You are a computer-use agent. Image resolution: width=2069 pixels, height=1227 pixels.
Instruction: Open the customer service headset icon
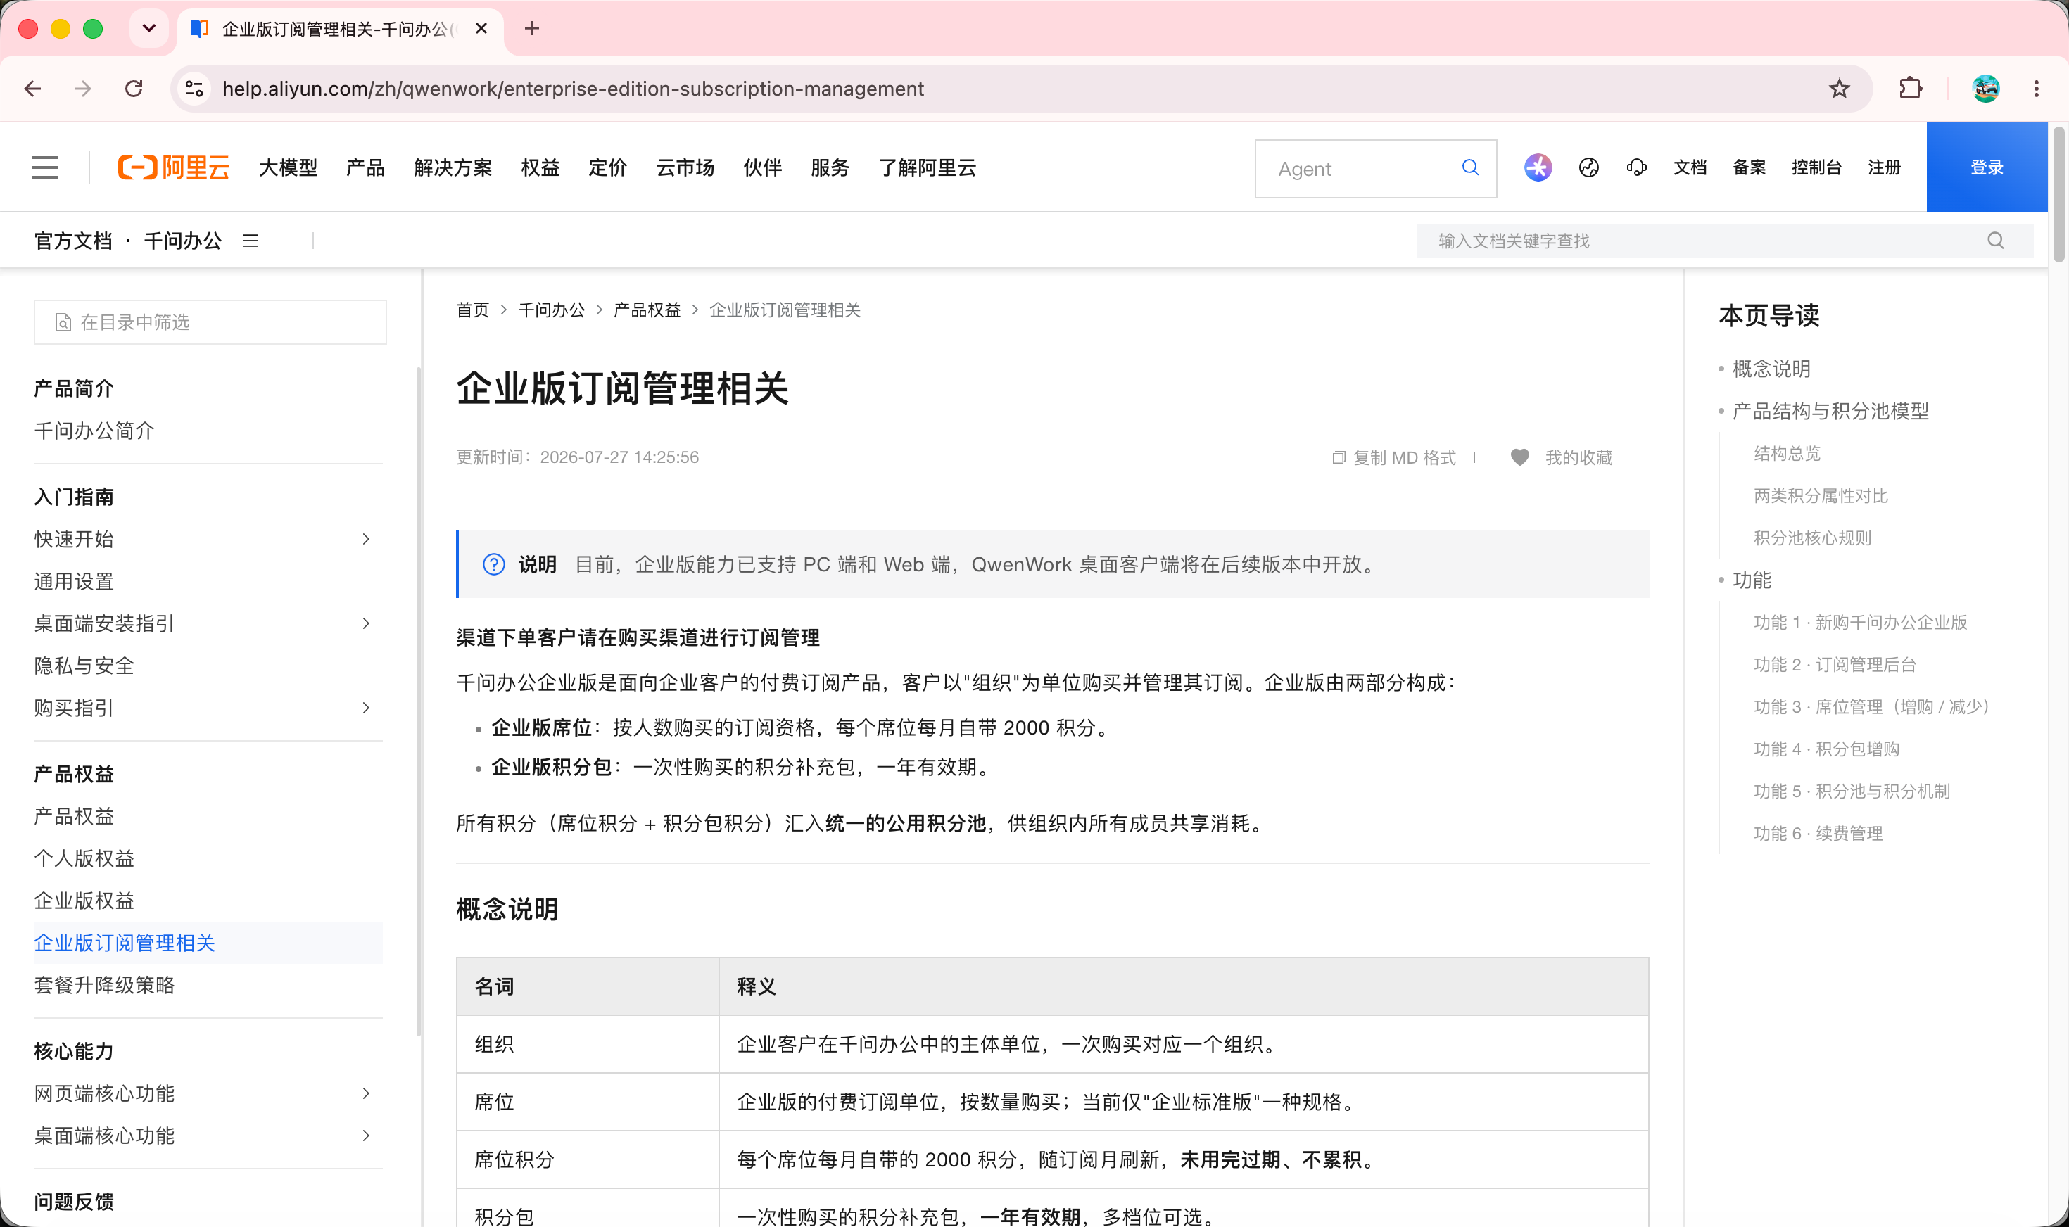pos(1636,168)
